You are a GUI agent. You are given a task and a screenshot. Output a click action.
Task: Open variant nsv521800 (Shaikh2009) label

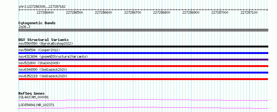[39, 63]
